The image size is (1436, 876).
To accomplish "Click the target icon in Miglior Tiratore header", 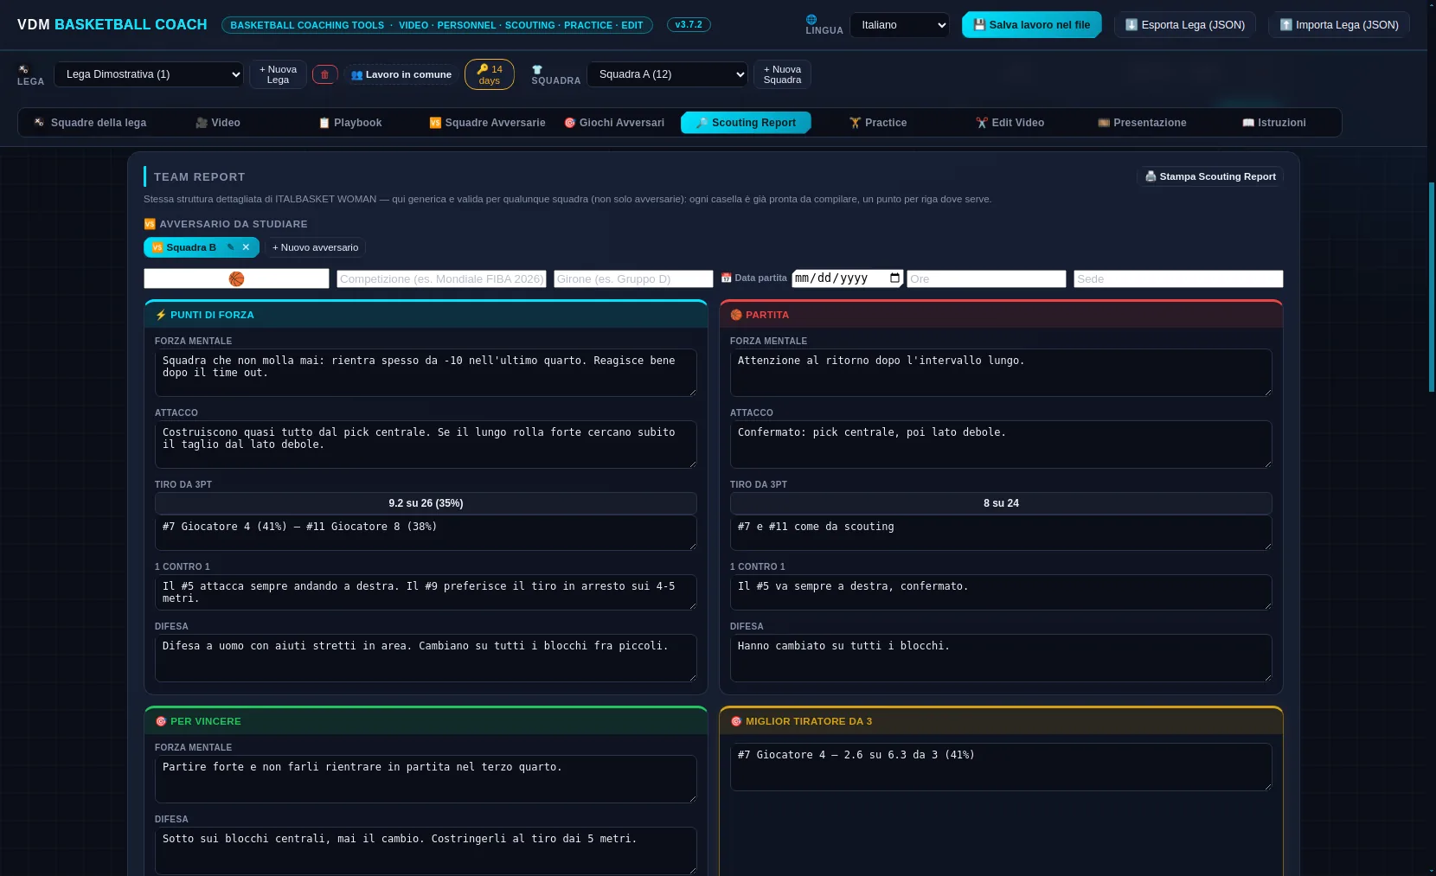I will click(736, 721).
